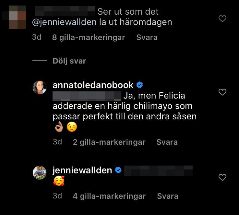Viewport: 239px width, 215px height.
Task: Tap Svara under annatoledanobook's reply
Action: point(167,142)
